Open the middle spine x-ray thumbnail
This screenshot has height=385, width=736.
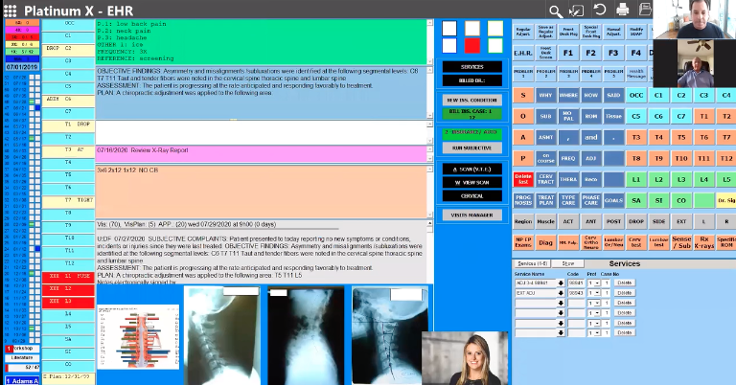point(306,336)
